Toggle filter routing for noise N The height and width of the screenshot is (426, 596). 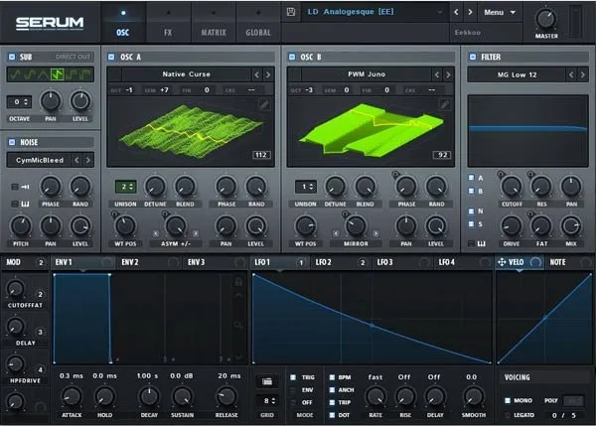point(471,211)
